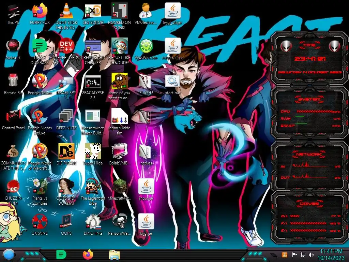This screenshot has width=349, height=262.
Task: Click the CPU usage bar in SYSTEM widget
Action: (314, 111)
